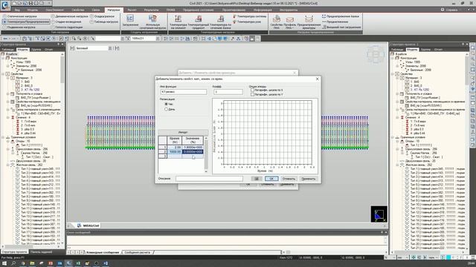Switch to the Расчет ribbon tab

pyautogui.click(x=132, y=10)
